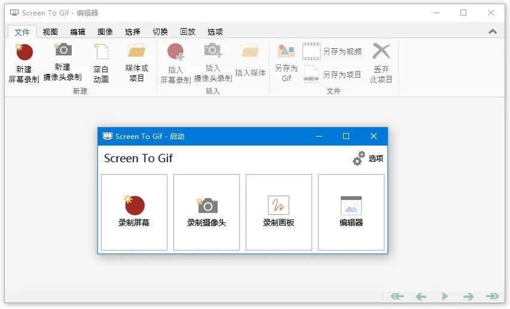
Task: Open the 回放 tab
Action: [x=188, y=32]
